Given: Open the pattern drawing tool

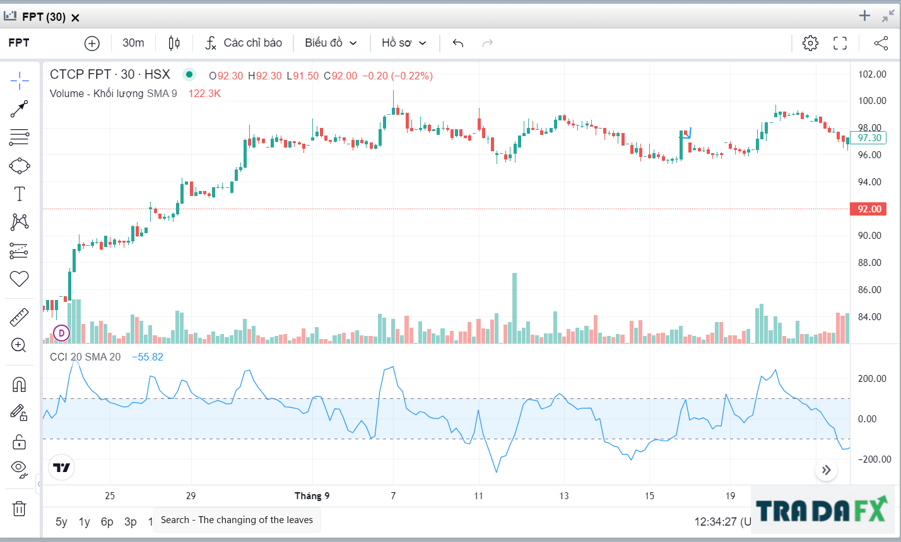Looking at the screenshot, I should tap(20, 222).
